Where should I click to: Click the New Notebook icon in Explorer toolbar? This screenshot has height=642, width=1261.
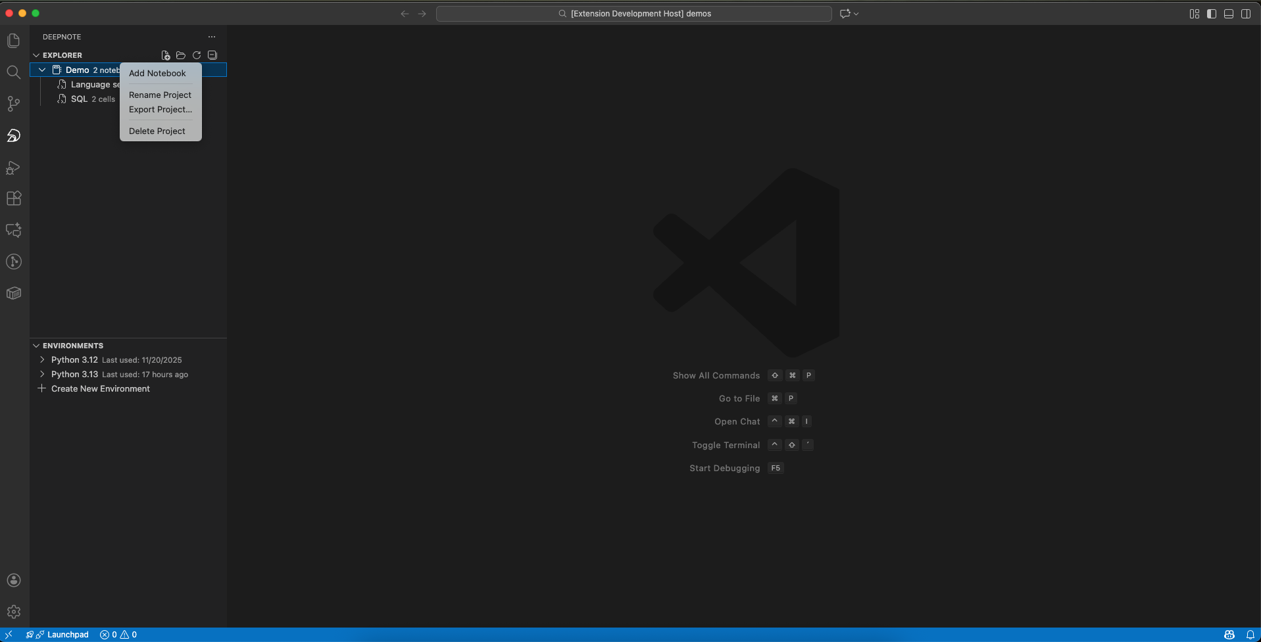click(164, 55)
